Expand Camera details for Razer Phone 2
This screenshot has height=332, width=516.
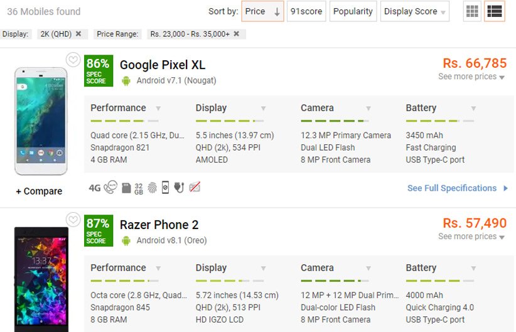click(368, 268)
